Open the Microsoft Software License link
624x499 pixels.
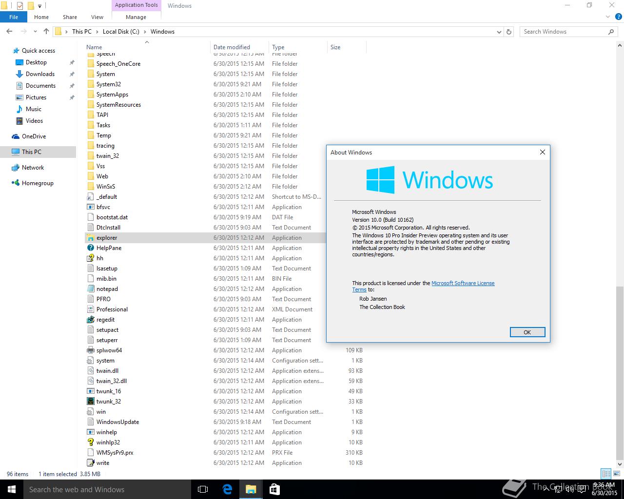tap(463, 283)
